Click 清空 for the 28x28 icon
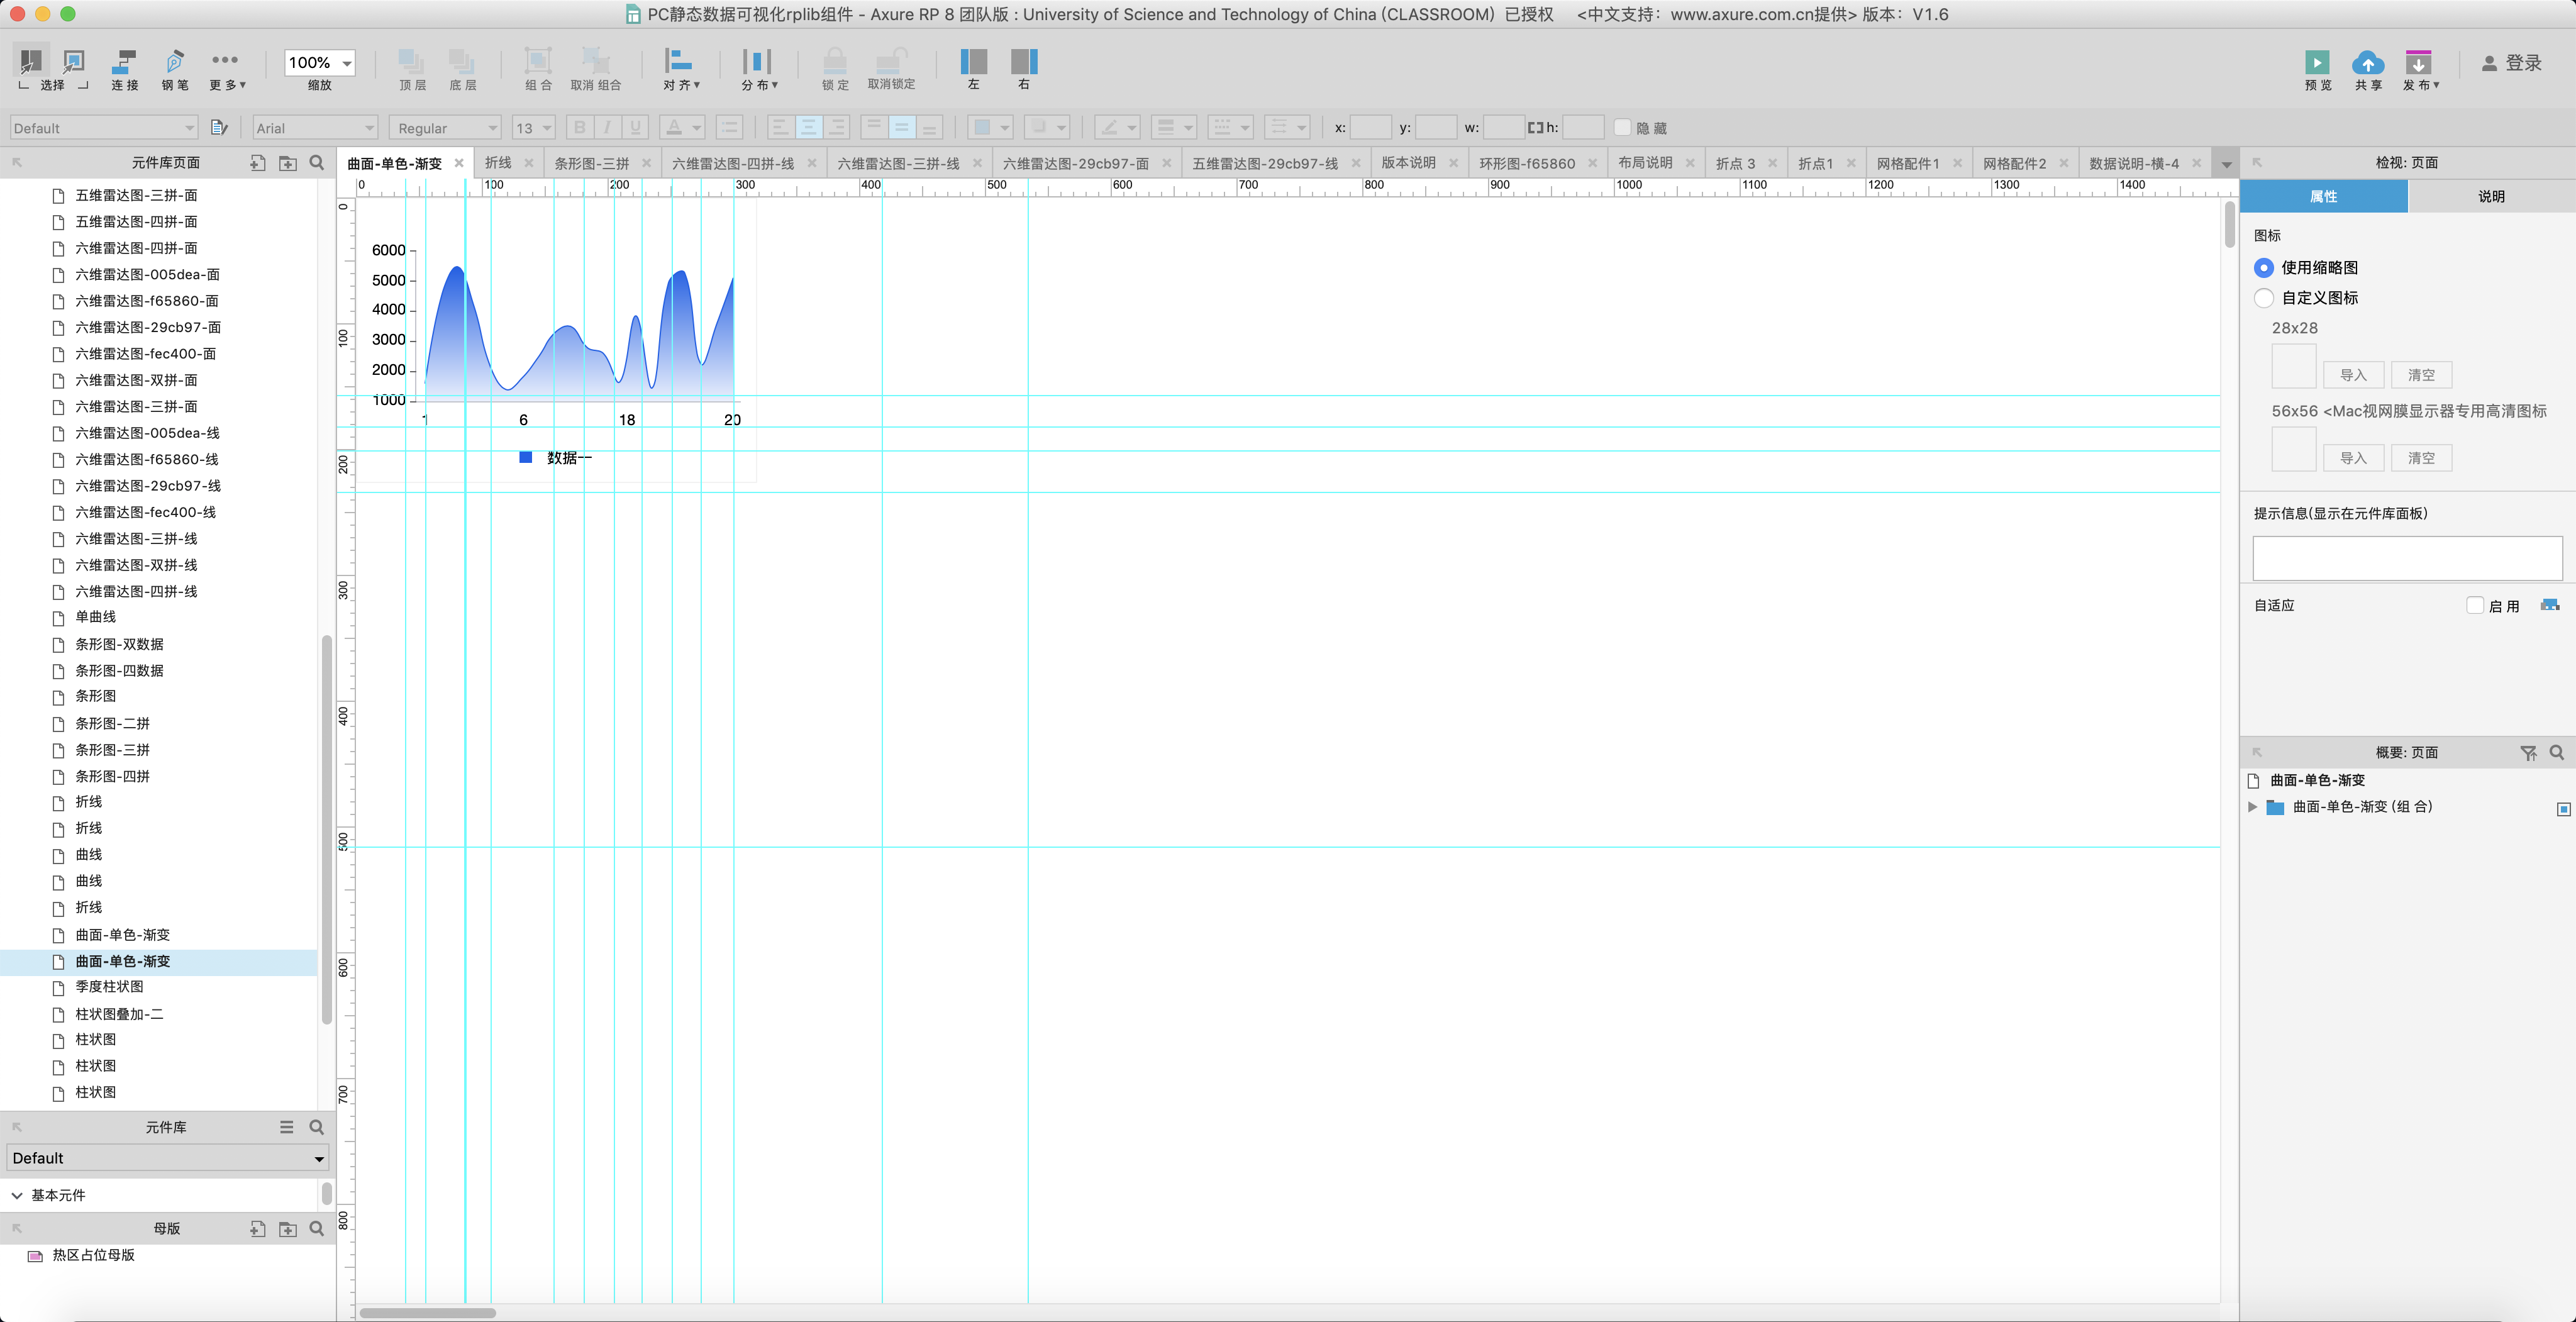The image size is (2576, 1322). tap(2421, 375)
